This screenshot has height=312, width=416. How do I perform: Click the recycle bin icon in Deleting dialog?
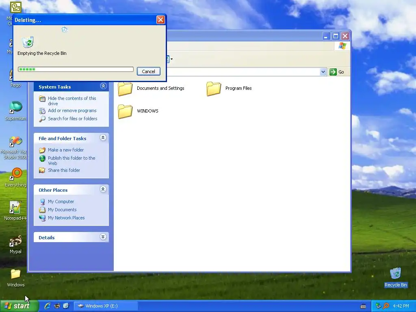click(28, 42)
